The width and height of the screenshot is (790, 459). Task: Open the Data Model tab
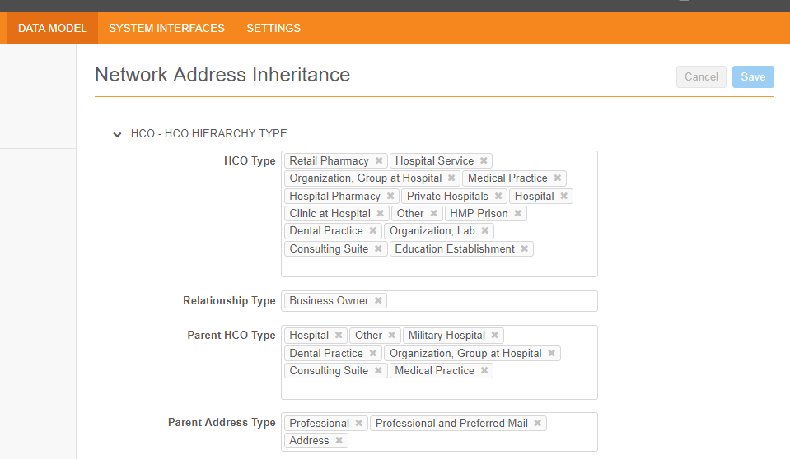(53, 28)
